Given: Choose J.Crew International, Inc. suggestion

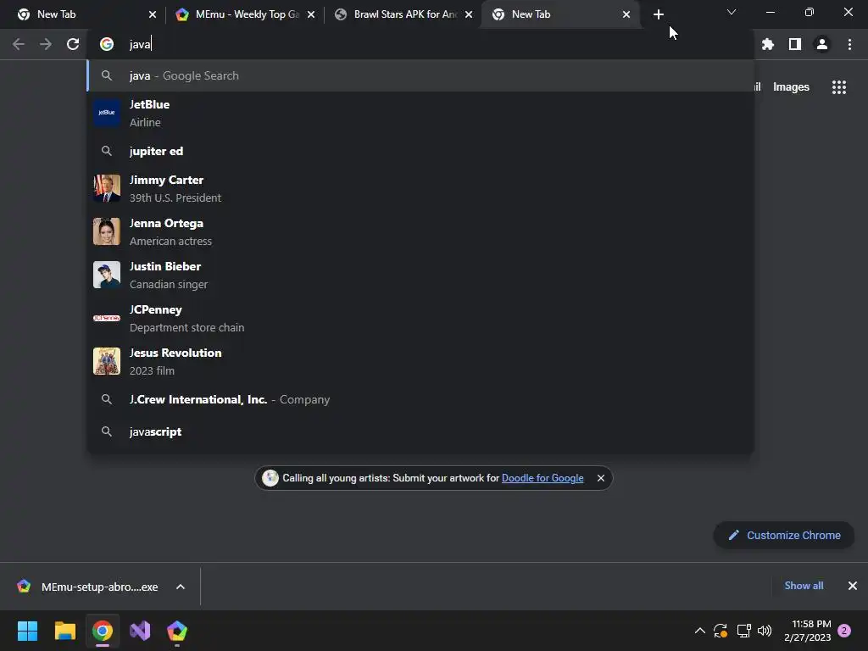Looking at the screenshot, I should [420, 400].
